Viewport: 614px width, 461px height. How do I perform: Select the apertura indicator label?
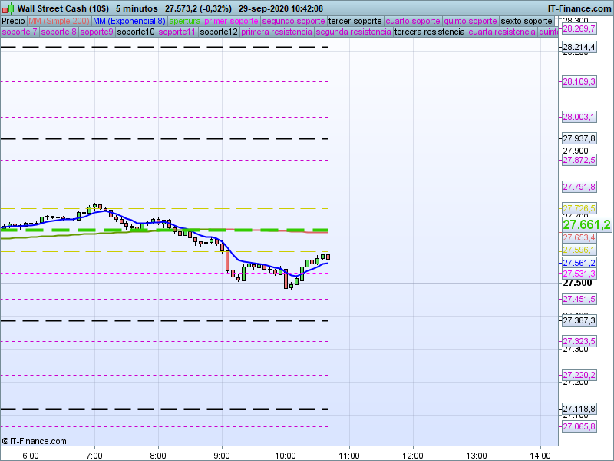point(185,22)
